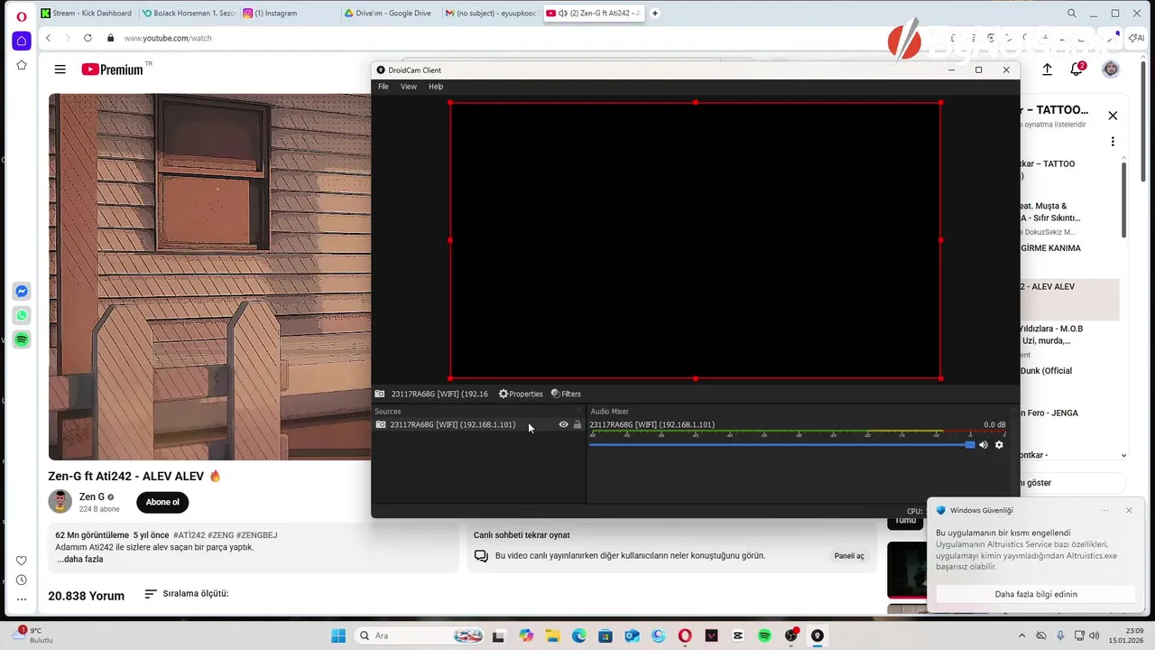Open the DroidCam icon in taskbar
Image resolution: width=1155 pixels, height=650 pixels.
818,636
